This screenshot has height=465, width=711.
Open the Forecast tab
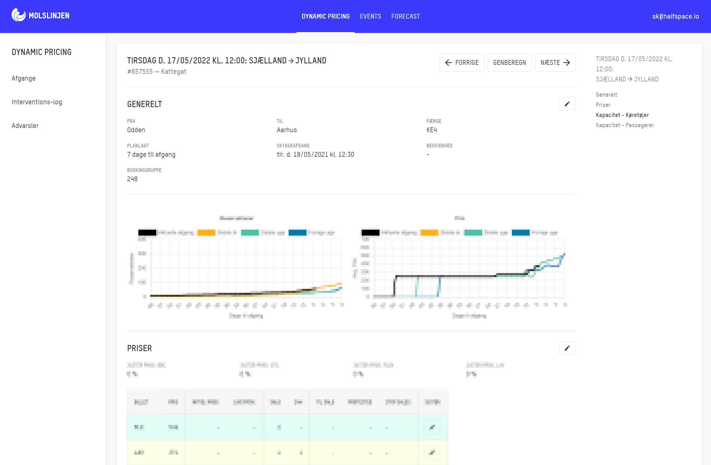coord(405,16)
